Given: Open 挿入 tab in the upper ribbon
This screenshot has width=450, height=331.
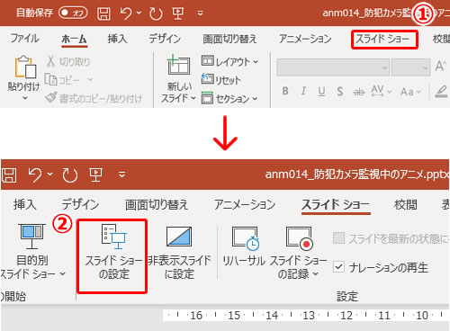Looking at the screenshot, I should (x=117, y=39).
